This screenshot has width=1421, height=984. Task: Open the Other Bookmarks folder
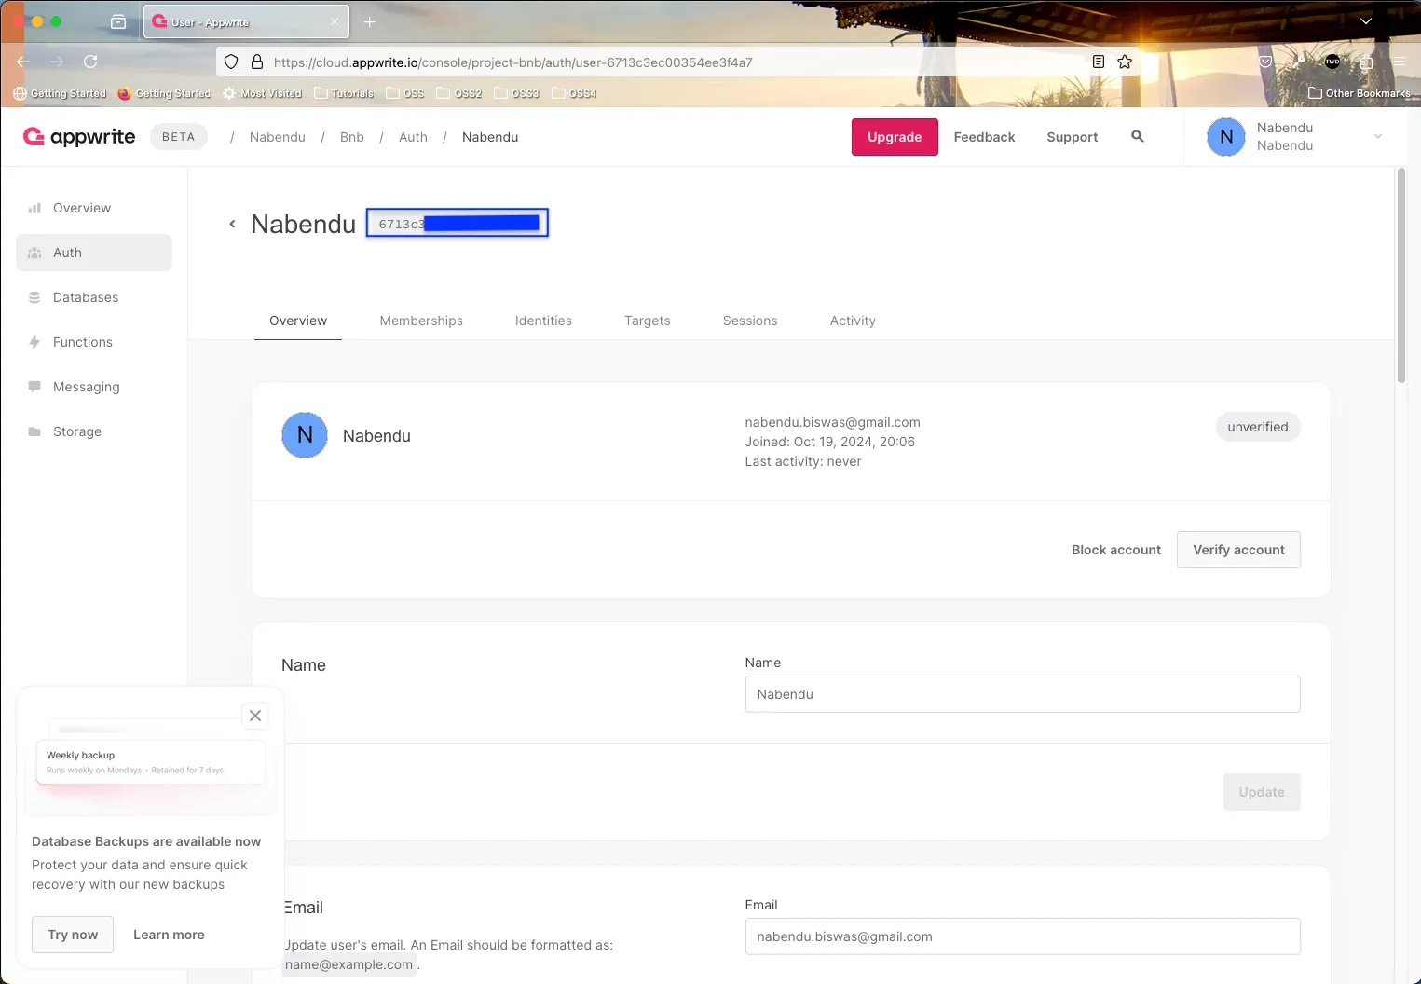(1360, 93)
